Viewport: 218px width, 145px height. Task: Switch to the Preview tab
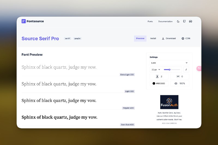click(x=140, y=39)
